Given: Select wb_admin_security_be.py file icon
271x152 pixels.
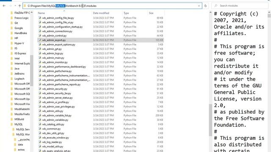Looking at the screenshot, I should click(x=40, y=93).
